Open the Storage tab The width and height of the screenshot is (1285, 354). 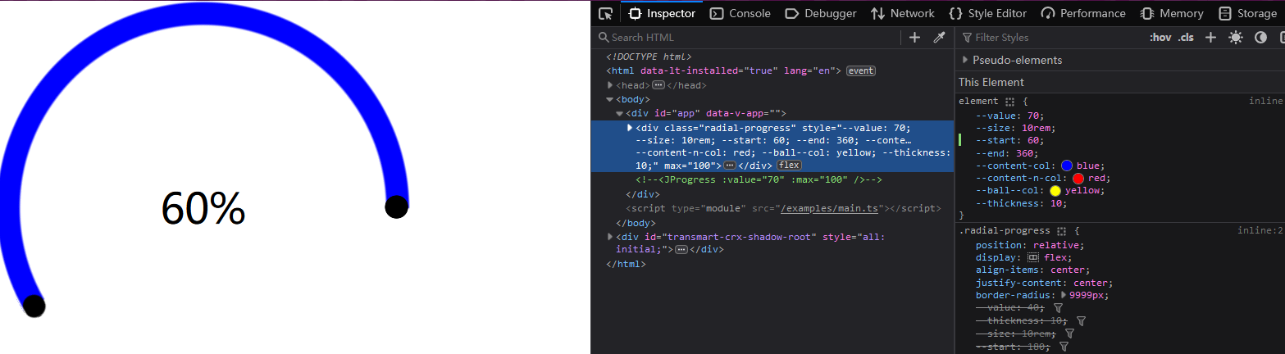[x=1248, y=13]
